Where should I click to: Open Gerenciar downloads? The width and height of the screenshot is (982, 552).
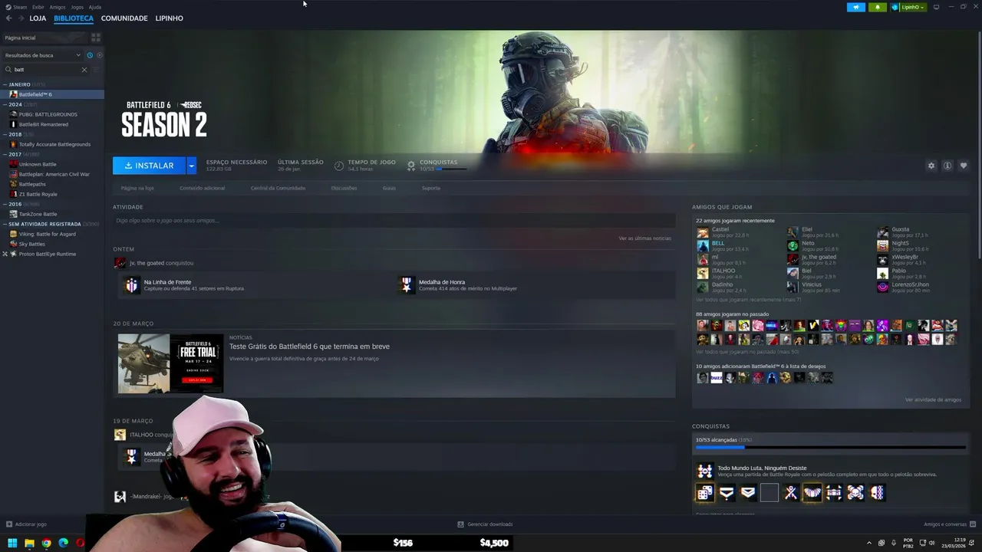(485, 524)
